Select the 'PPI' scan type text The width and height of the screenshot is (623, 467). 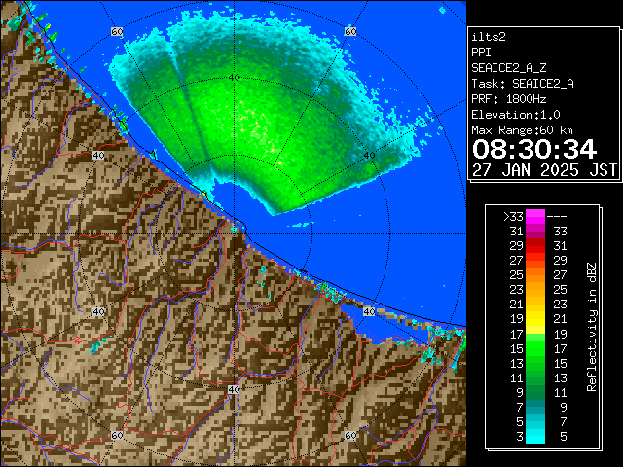[481, 53]
